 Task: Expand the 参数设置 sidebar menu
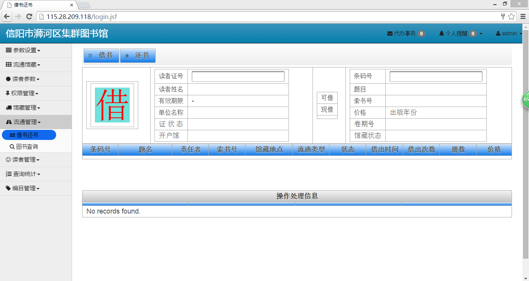coord(23,50)
